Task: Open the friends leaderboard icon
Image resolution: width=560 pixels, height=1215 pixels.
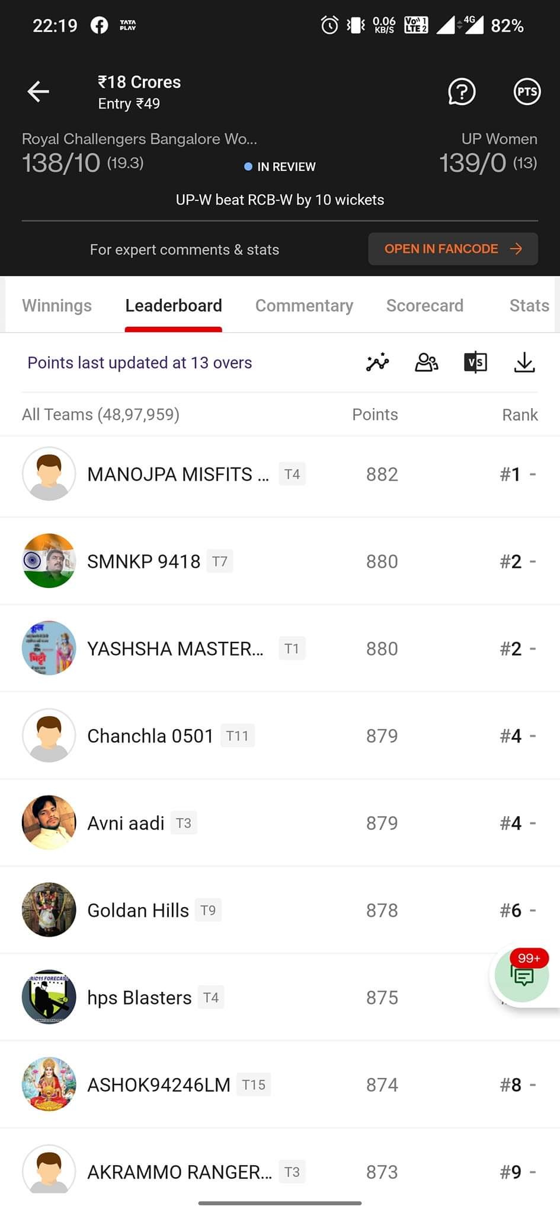Action: click(x=427, y=362)
